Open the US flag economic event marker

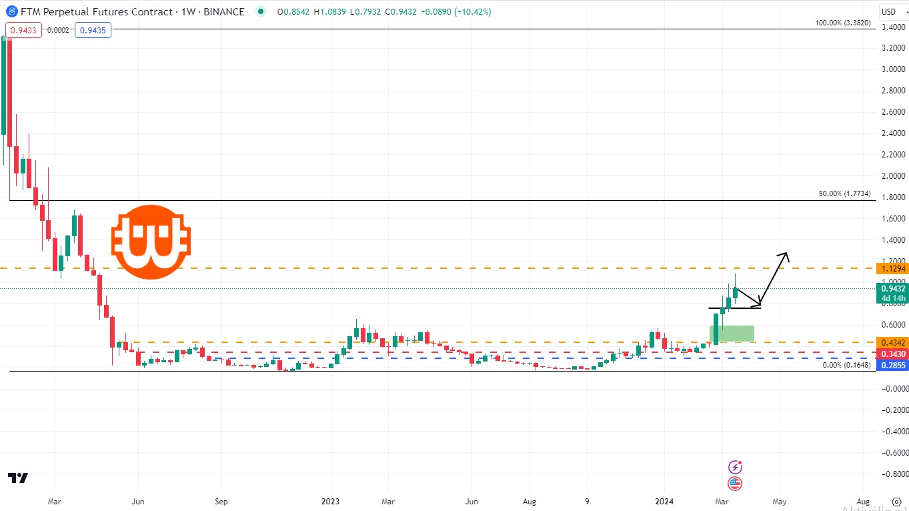point(735,484)
